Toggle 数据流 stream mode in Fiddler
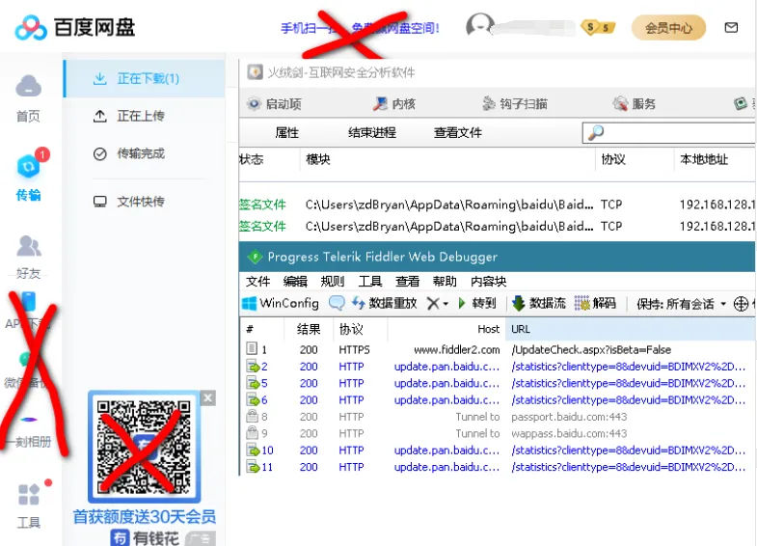 tap(539, 303)
